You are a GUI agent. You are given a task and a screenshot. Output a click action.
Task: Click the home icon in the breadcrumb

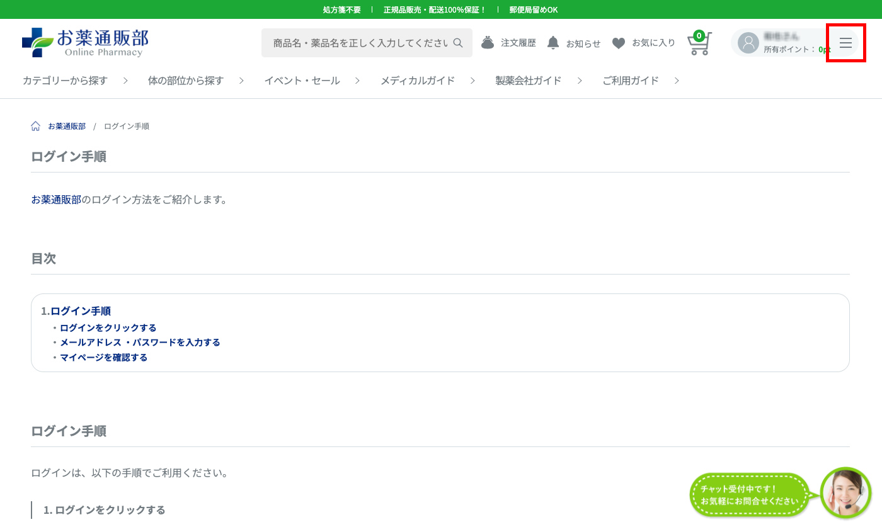point(35,125)
